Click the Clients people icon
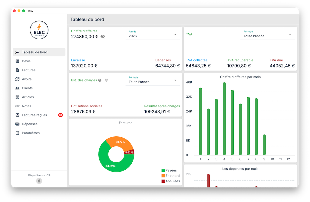 click(17, 88)
